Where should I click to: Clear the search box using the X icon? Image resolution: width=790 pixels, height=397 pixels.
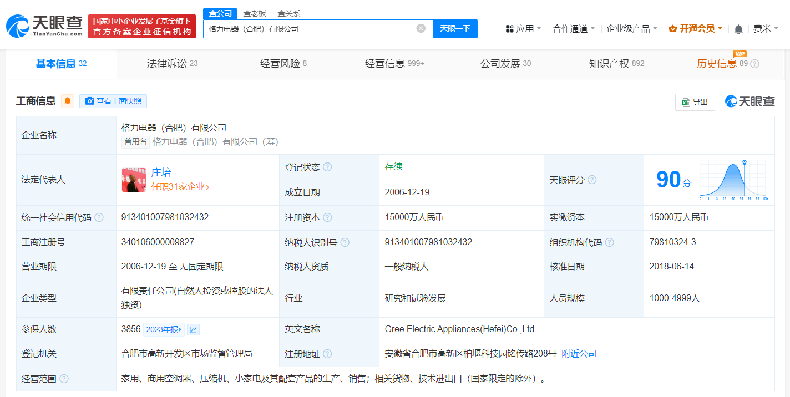[421, 28]
